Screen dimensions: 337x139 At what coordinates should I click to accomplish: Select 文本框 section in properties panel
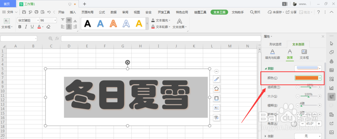[304, 54]
